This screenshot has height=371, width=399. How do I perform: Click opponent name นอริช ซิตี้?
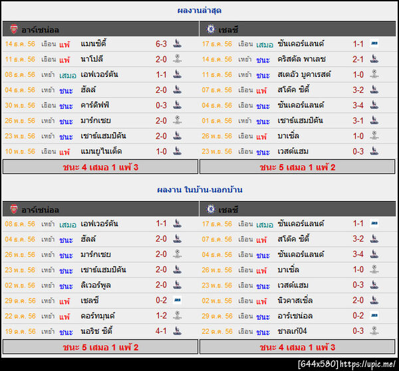coord(96,331)
